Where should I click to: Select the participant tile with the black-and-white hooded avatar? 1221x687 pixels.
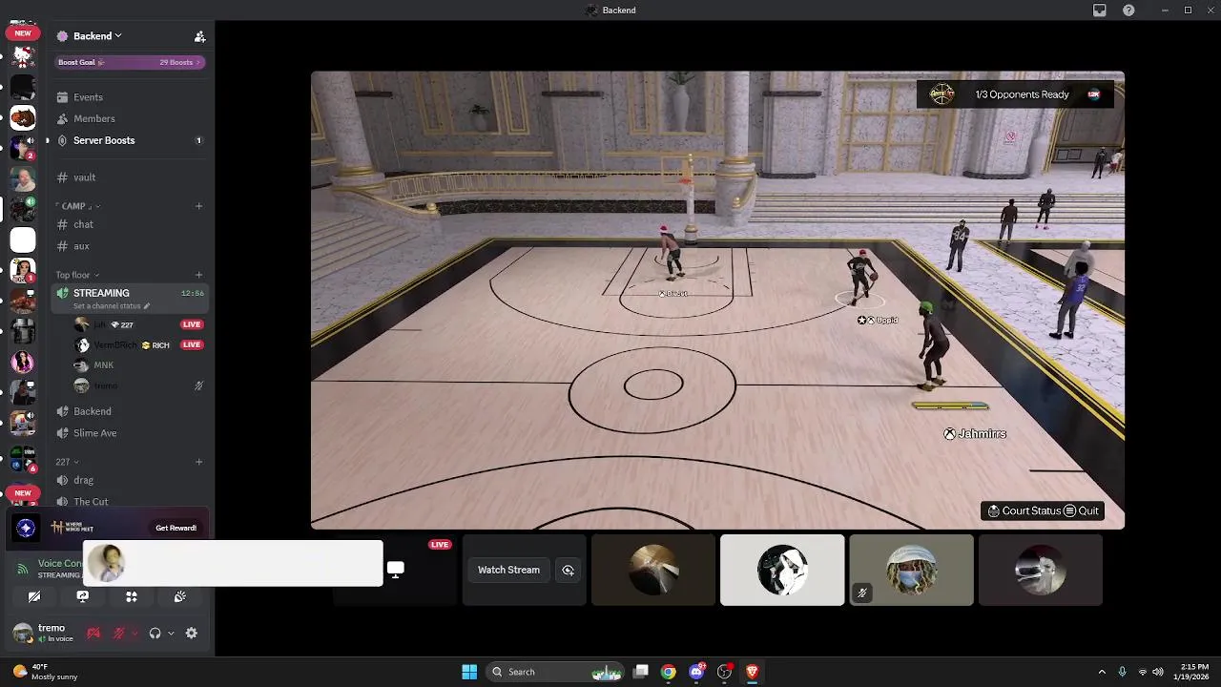(782, 570)
